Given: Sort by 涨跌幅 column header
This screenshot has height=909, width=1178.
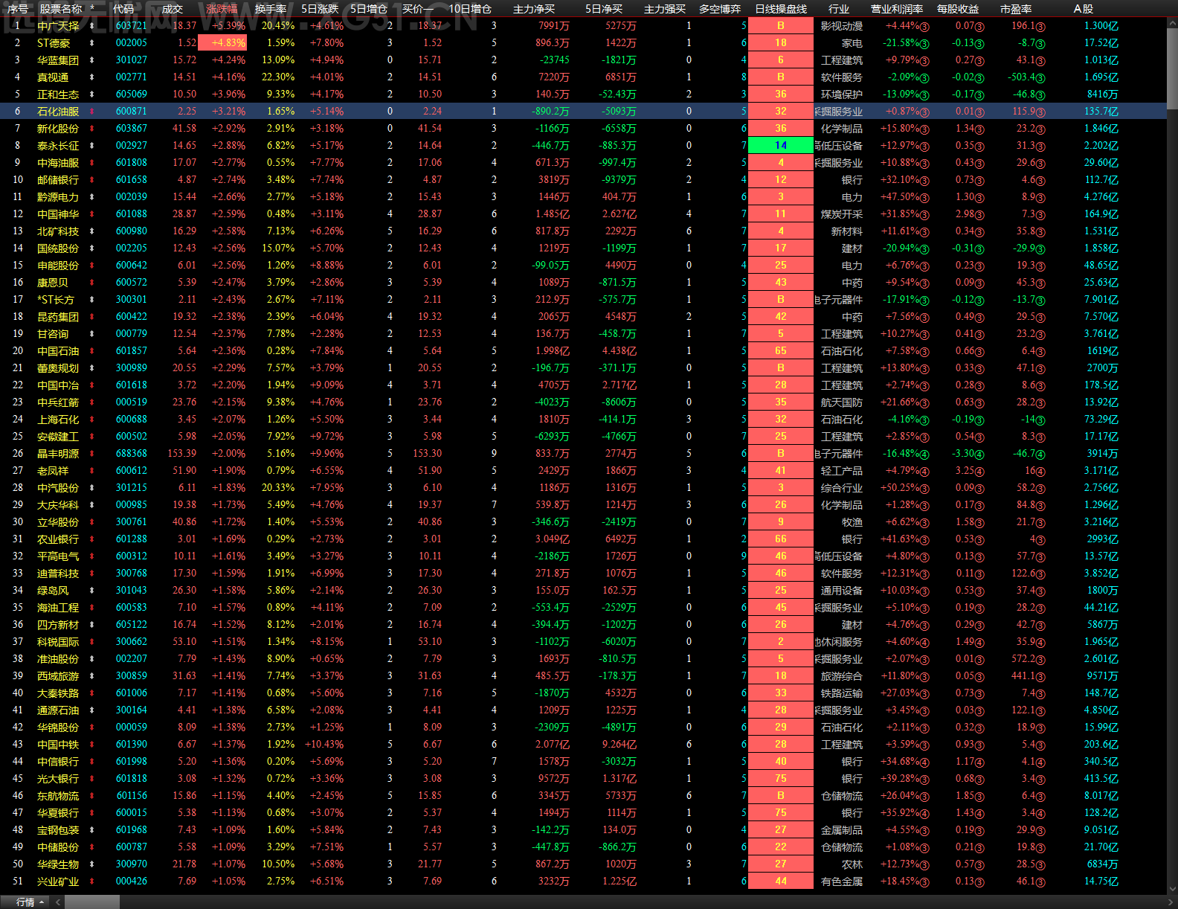Looking at the screenshot, I should pos(222,9).
